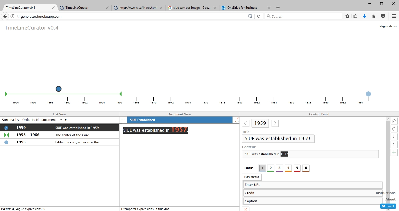Click the up arrow icon in sidebar
399x211 pixels.
[394, 145]
